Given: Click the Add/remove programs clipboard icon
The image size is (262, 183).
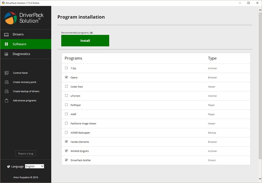Looking at the screenshot, I should coord(6,101).
